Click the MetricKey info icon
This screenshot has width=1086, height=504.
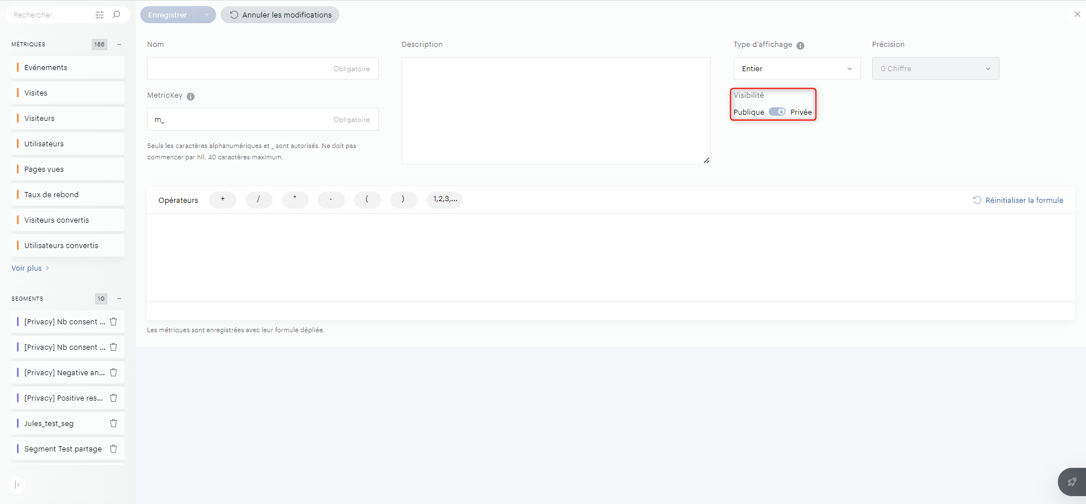(x=191, y=97)
